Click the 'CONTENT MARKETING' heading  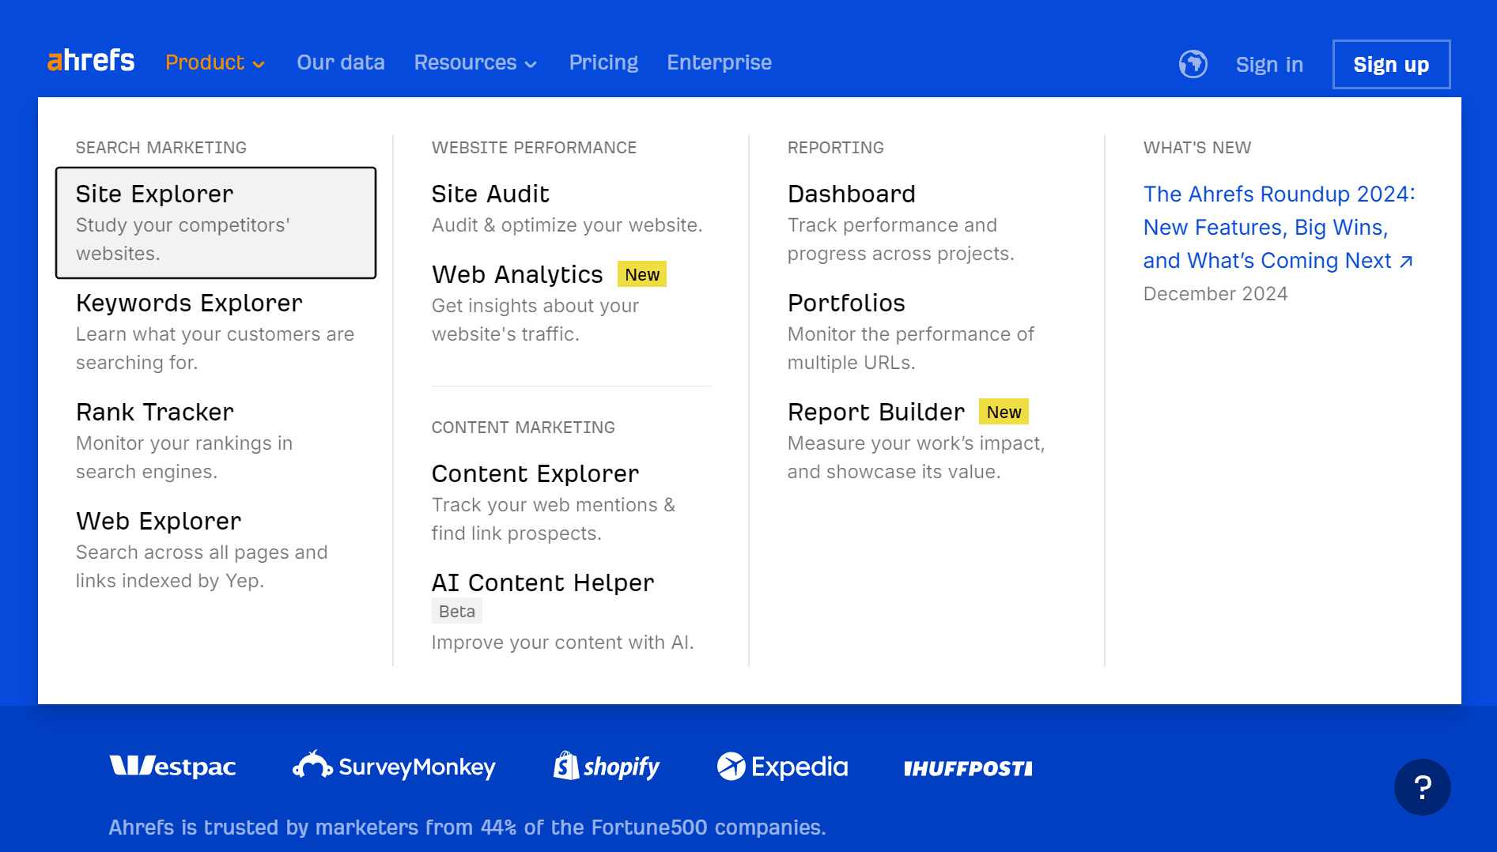point(523,428)
